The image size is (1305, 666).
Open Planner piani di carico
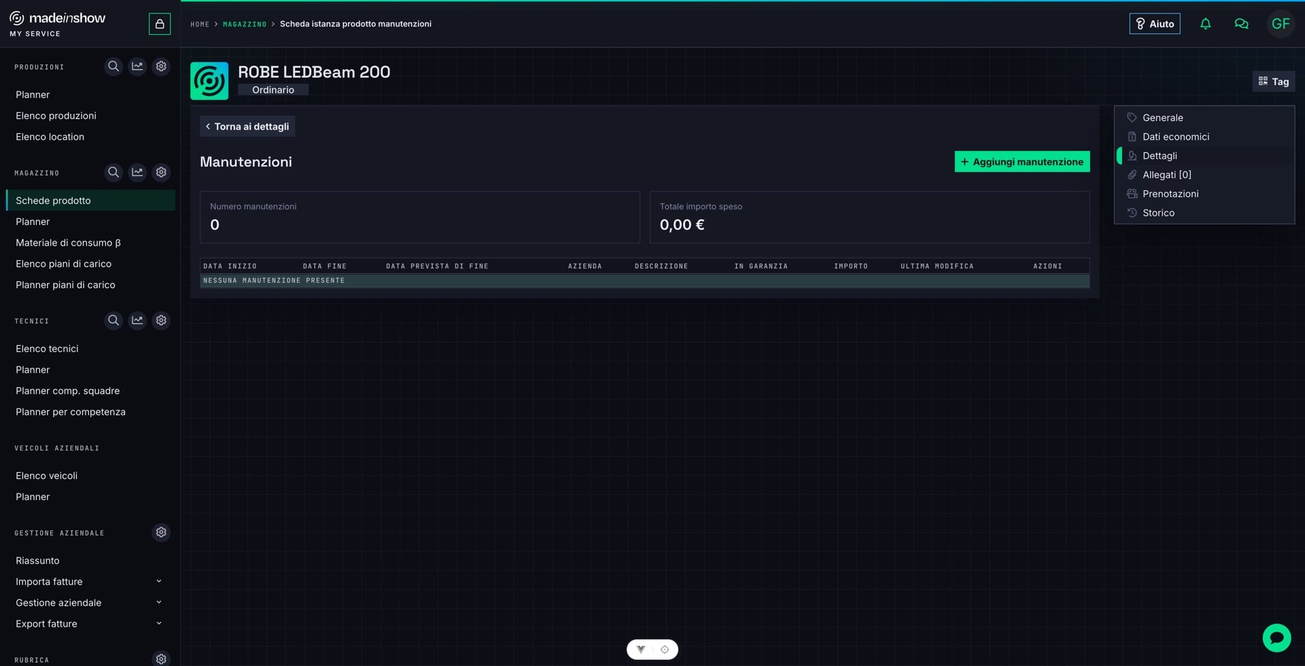pyautogui.click(x=65, y=285)
